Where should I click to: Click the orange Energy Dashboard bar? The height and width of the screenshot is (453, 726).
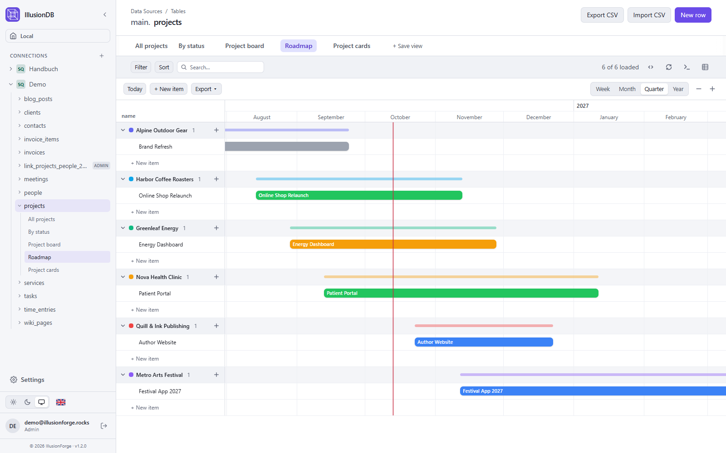click(393, 244)
